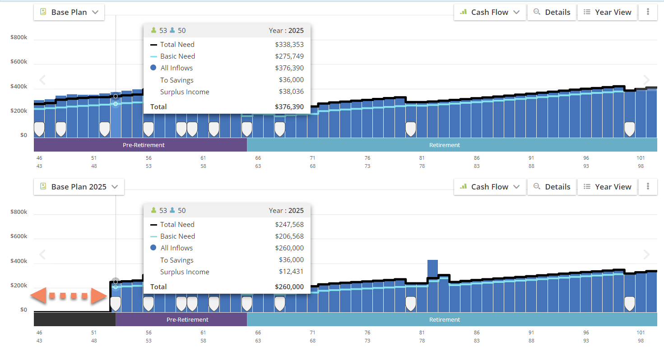Switch to Year View in lower chart

608,187
